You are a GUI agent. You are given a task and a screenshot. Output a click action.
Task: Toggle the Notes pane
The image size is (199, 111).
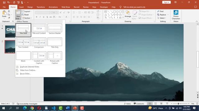(x=127, y=104)
